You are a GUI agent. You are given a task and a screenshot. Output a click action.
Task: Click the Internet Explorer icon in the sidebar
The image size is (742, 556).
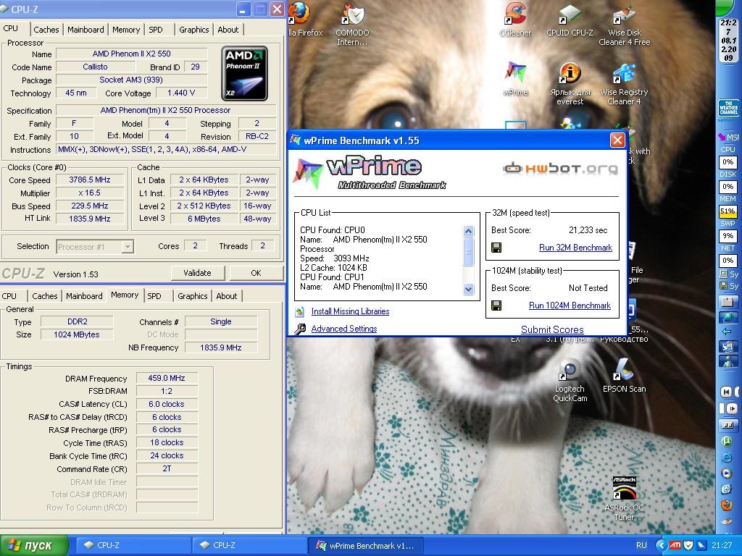pyautogui.click(x=726, y=458)
